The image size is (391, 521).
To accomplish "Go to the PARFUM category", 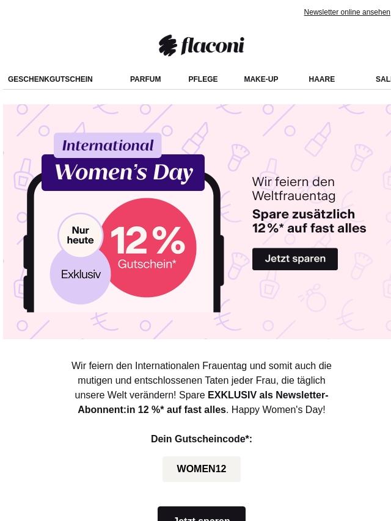I will tap(145, 79).
